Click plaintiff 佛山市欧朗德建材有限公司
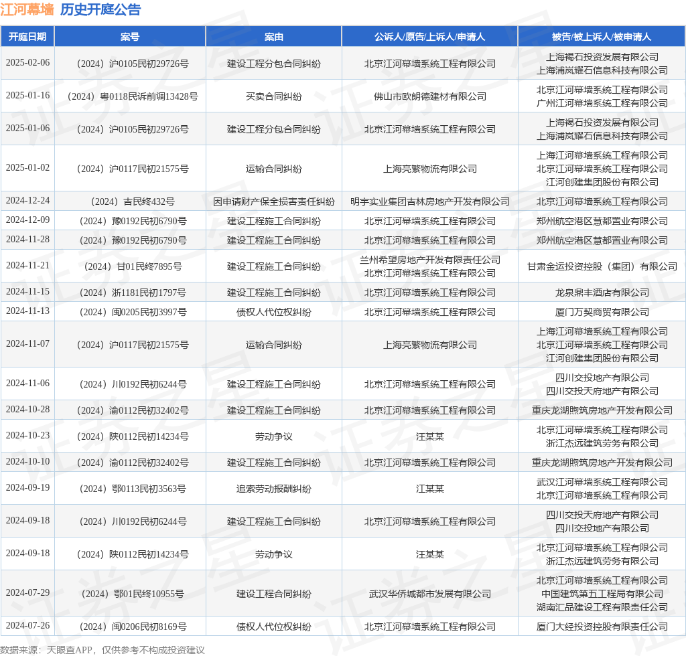This screenshot has width=686, height=656. pos(429,96)
